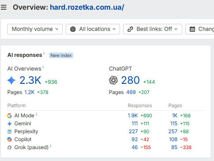Show info tooltip next to AI Mode
Screen dimensions: 214x161
(37, 114)
